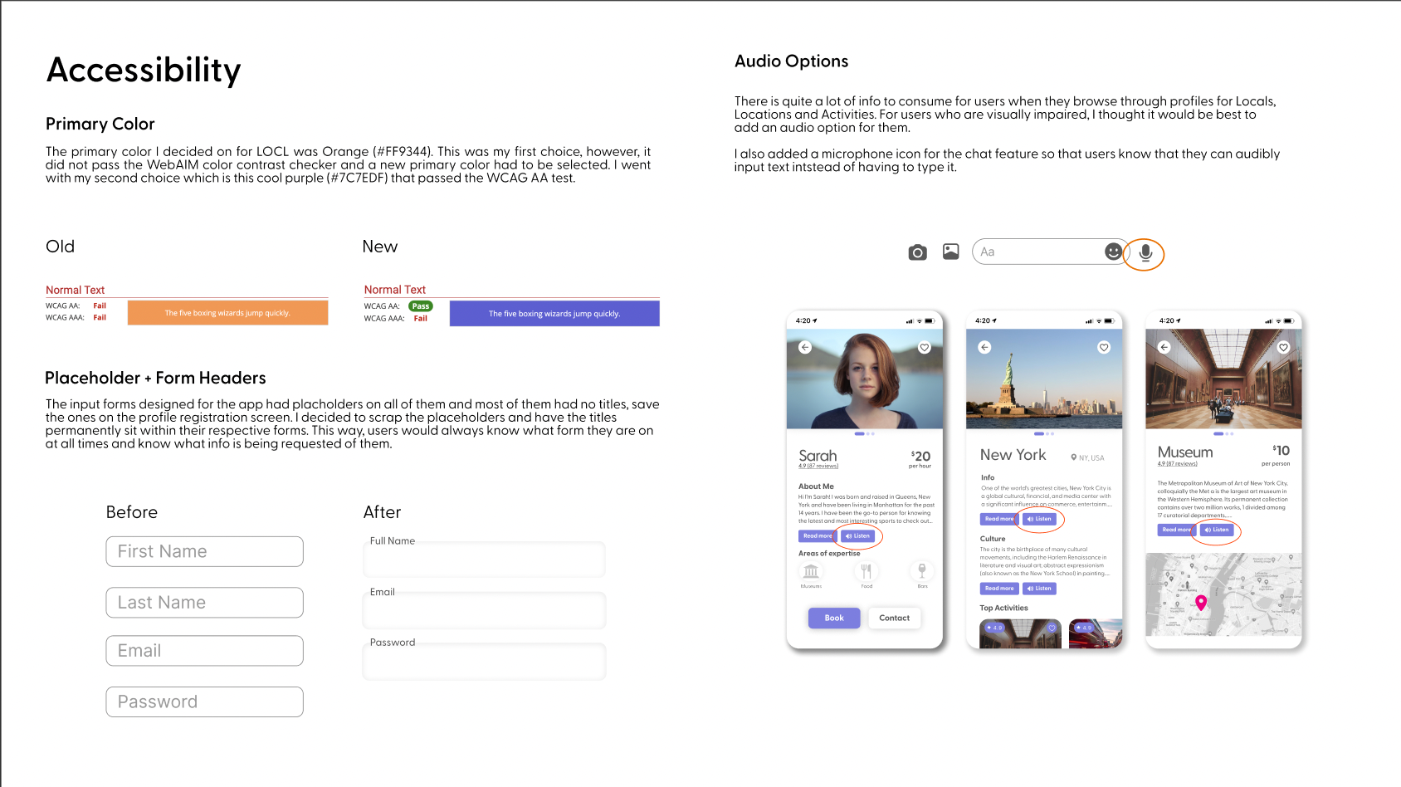
Task: Click Listen on the Museum screen
Action: click(1217, 530)
